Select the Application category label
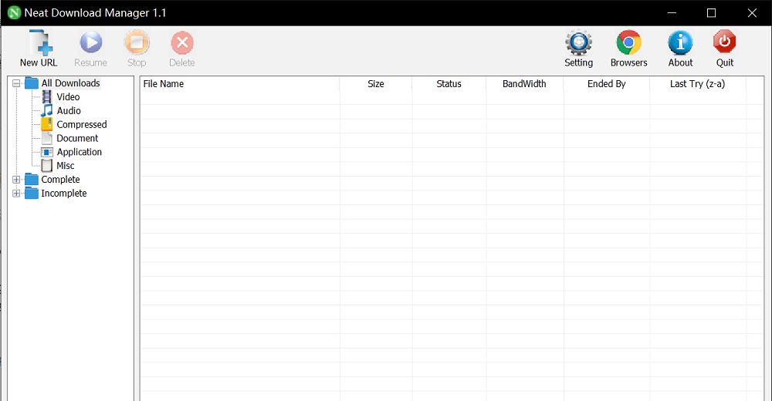This screenshot has height=401, width=772. coord(80,152)
